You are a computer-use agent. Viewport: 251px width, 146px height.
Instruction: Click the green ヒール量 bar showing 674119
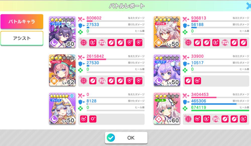click(x=220, y=110)
